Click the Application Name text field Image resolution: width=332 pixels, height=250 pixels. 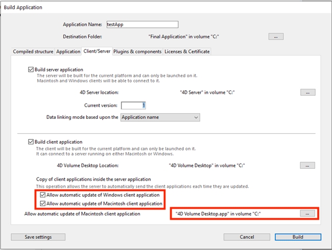click(141, 24)
